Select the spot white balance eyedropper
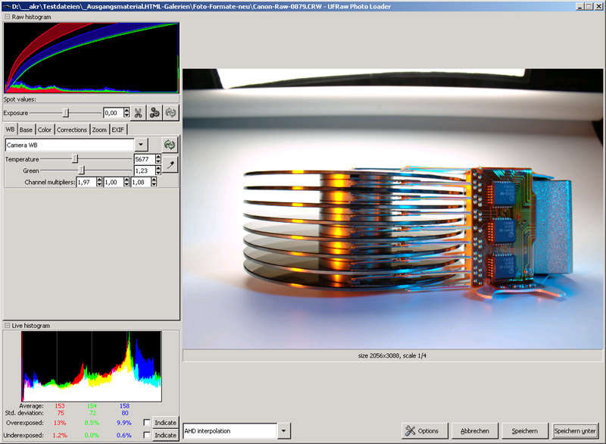606x444 pixels. click(170, 164)
